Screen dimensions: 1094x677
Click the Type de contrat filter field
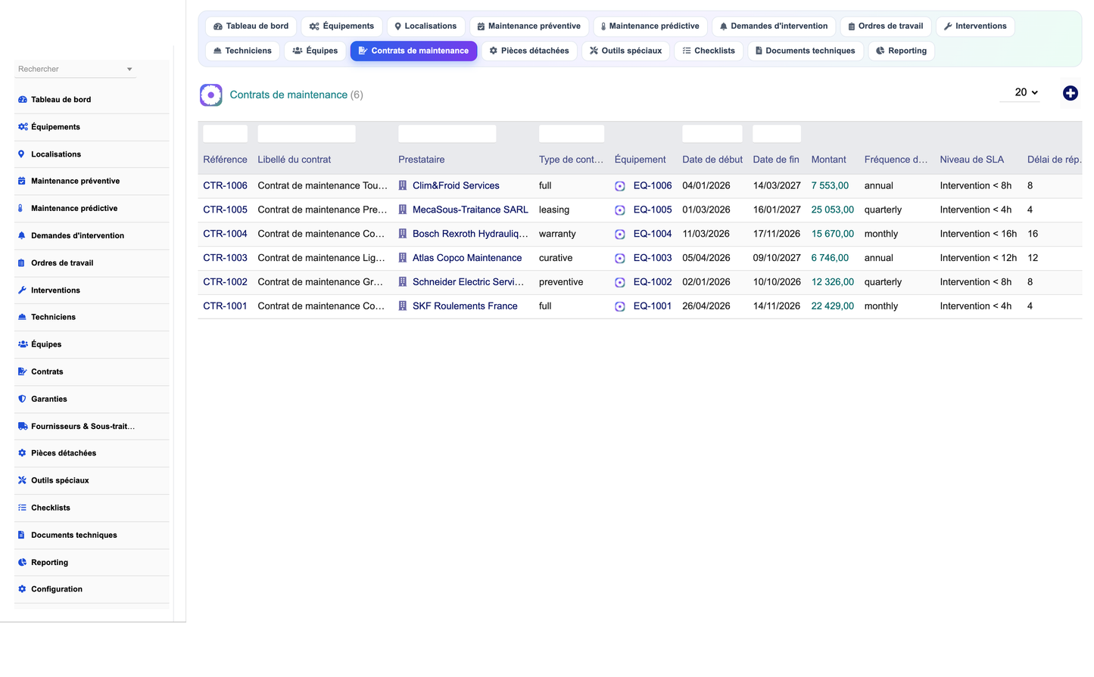572,134
